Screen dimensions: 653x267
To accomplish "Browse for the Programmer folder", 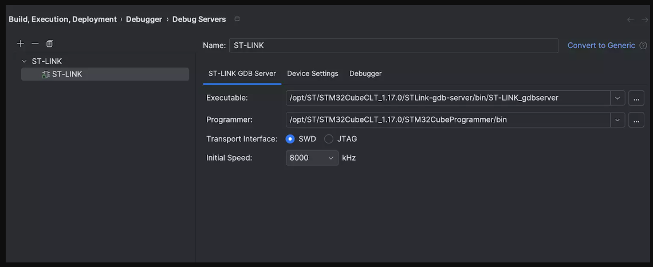I will click(x=636, y=119).
